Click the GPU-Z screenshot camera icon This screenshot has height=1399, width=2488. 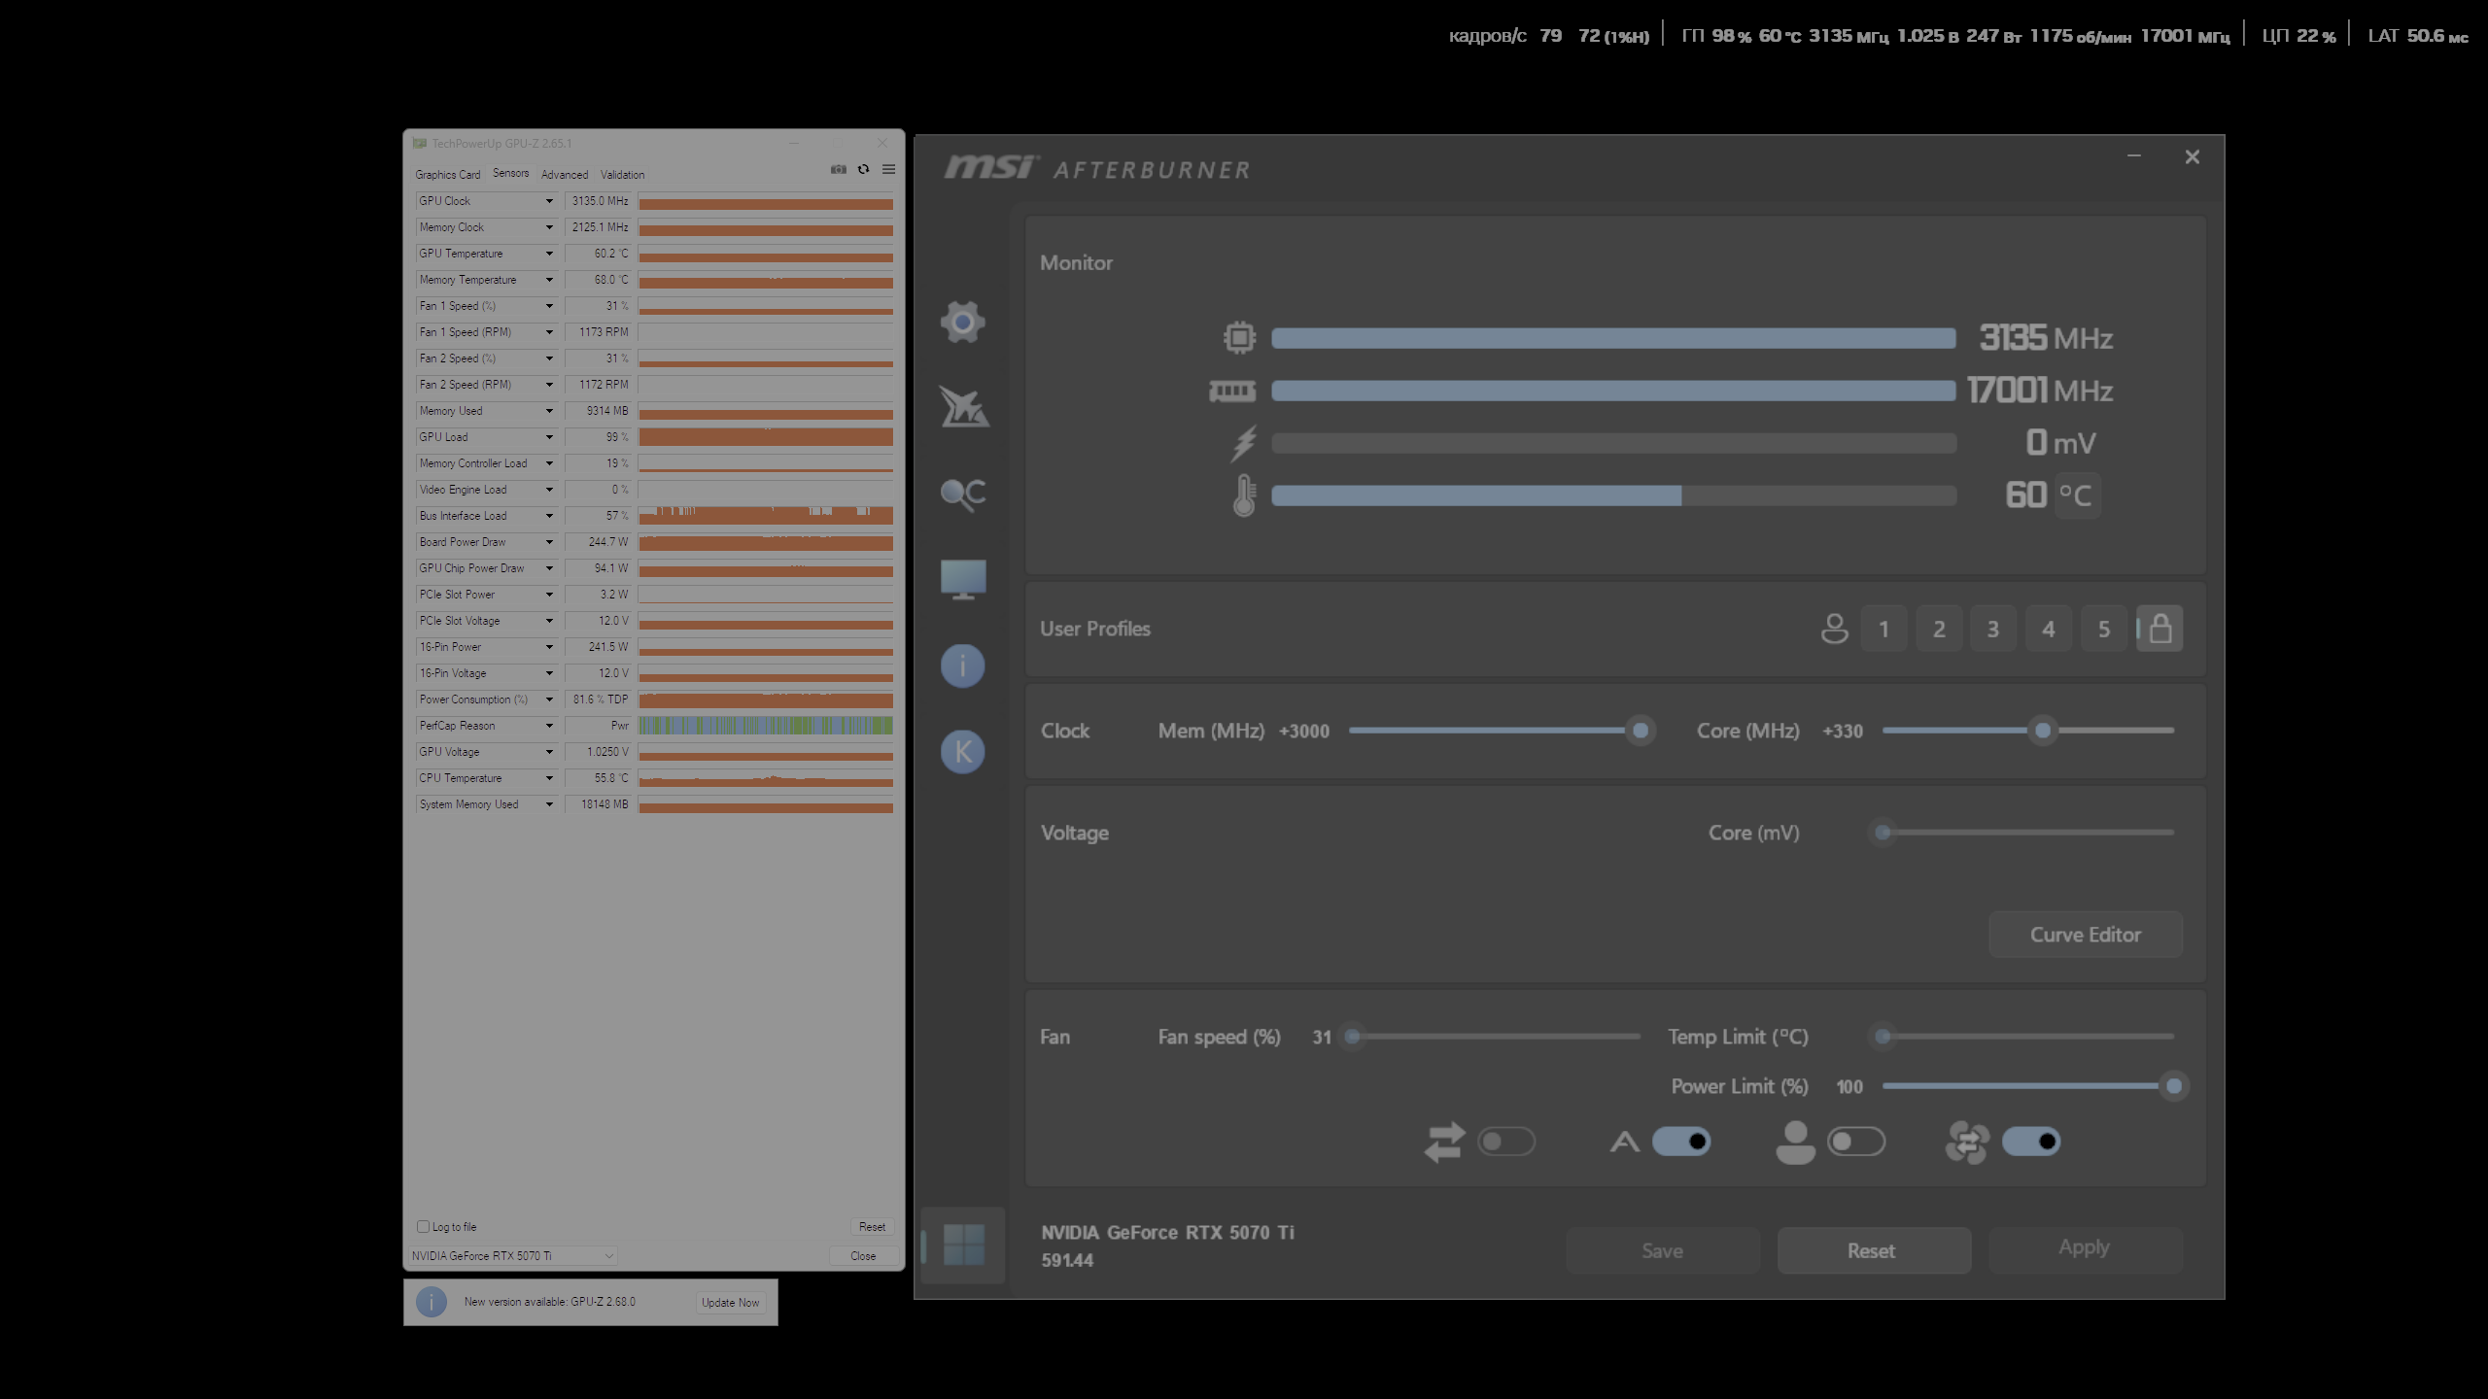[839, 170]
